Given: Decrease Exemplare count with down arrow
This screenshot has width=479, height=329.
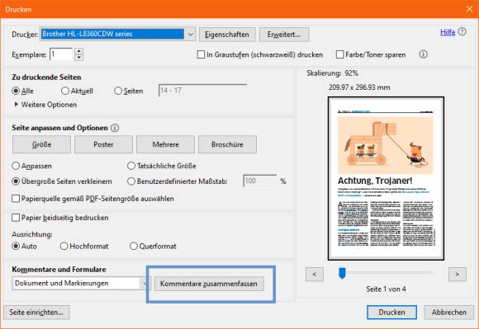Looking at the screenshot, I should tap(78, 58).
